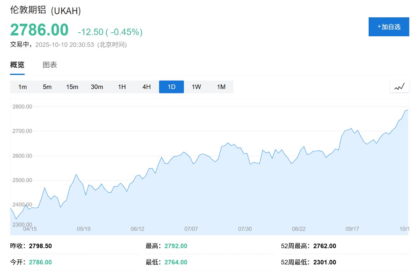The width and height of the screenshot is (413, 278).
Task: Change chart to 1W weekly view
Action: pos(196,87)
